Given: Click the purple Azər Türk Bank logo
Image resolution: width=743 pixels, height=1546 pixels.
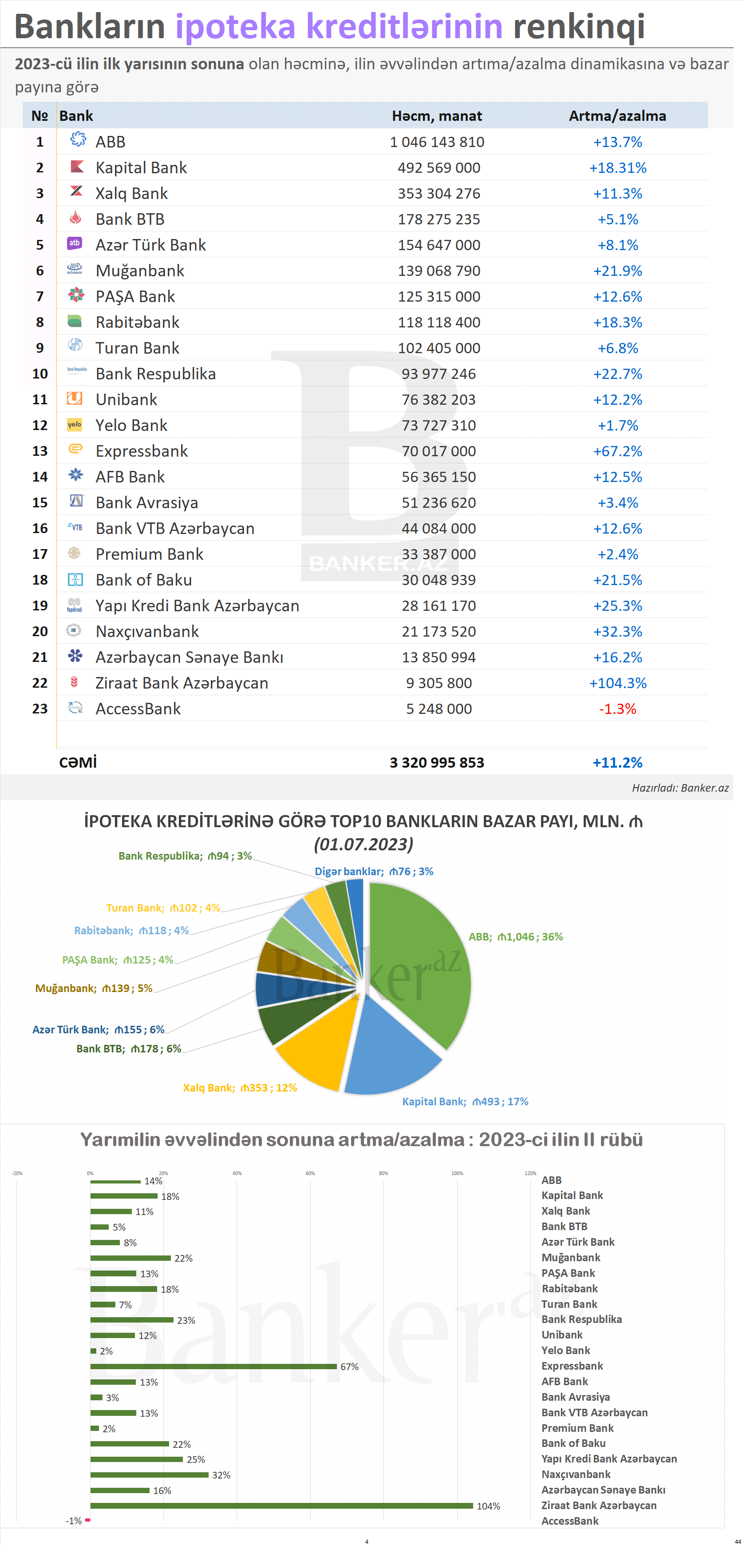Looking at the screenshot, I should click(75, 243).
